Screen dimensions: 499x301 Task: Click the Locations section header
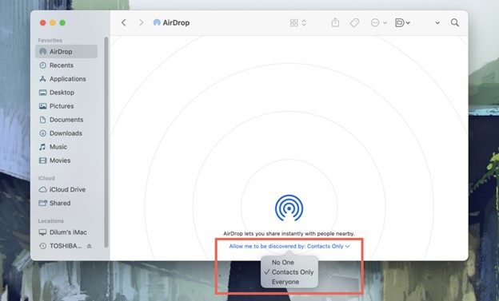pyautogui.click(x=51, y=221)
